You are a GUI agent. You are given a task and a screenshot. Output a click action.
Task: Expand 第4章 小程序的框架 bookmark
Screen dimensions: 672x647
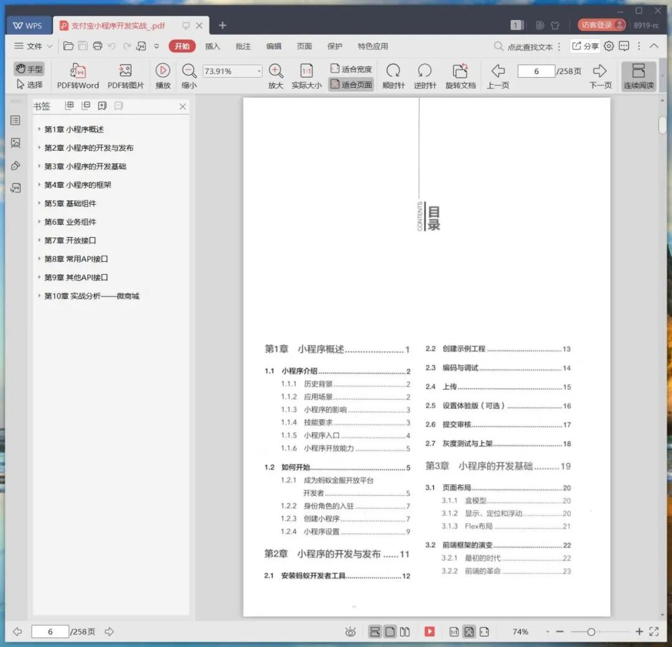(x=39, y=184)
